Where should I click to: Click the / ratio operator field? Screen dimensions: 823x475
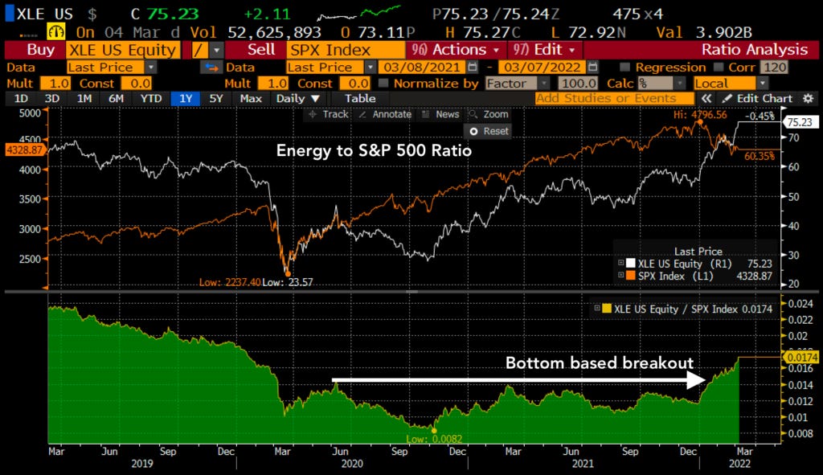coord(199,51)
